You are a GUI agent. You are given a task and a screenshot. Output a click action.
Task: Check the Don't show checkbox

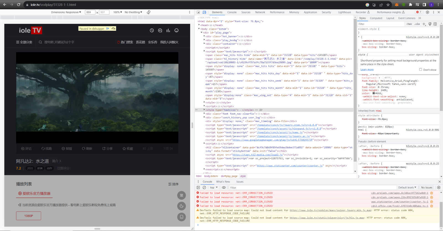[x=421, y=70]
